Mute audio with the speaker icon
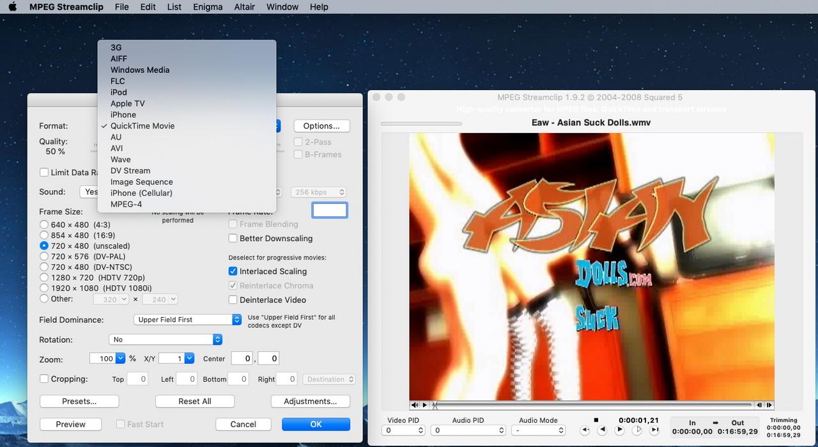This screenshot has height=447, width=818. tap(415, 405)
